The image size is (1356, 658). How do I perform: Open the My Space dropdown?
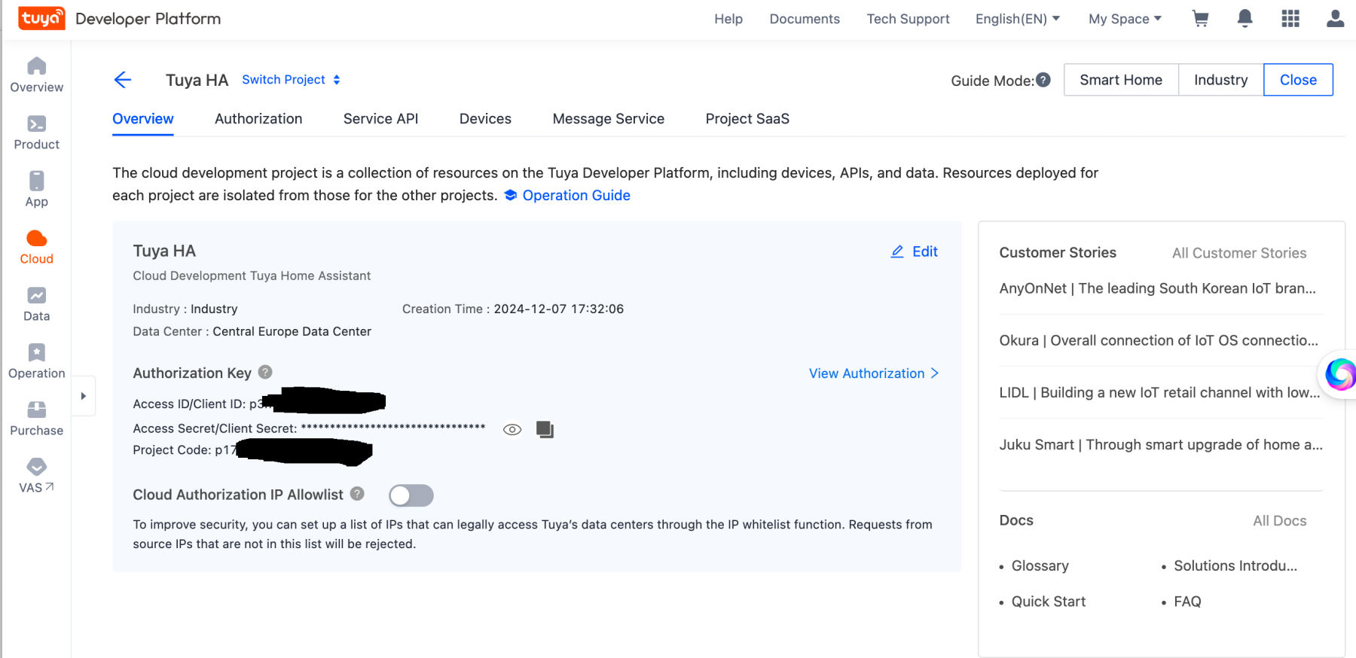tap(1125, 19)
